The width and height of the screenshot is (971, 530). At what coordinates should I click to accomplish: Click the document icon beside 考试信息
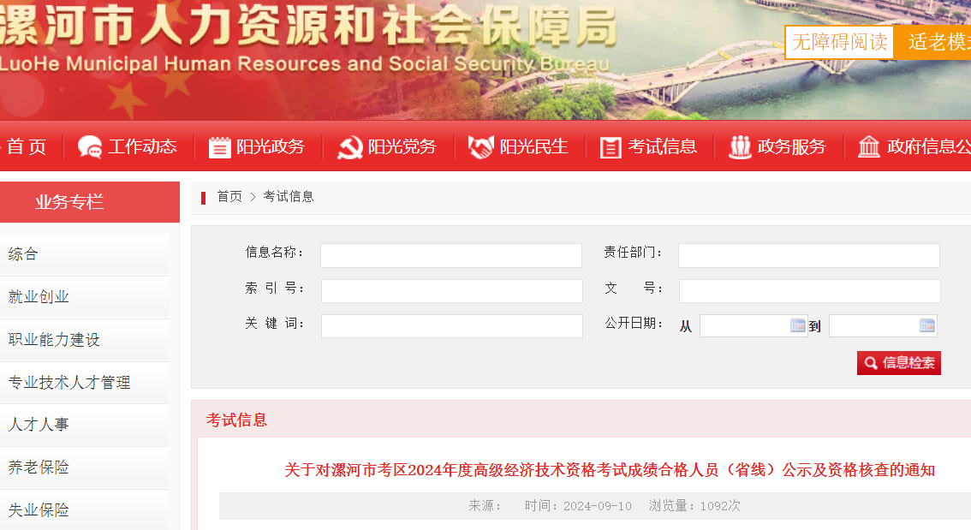(x=611, y=148)
